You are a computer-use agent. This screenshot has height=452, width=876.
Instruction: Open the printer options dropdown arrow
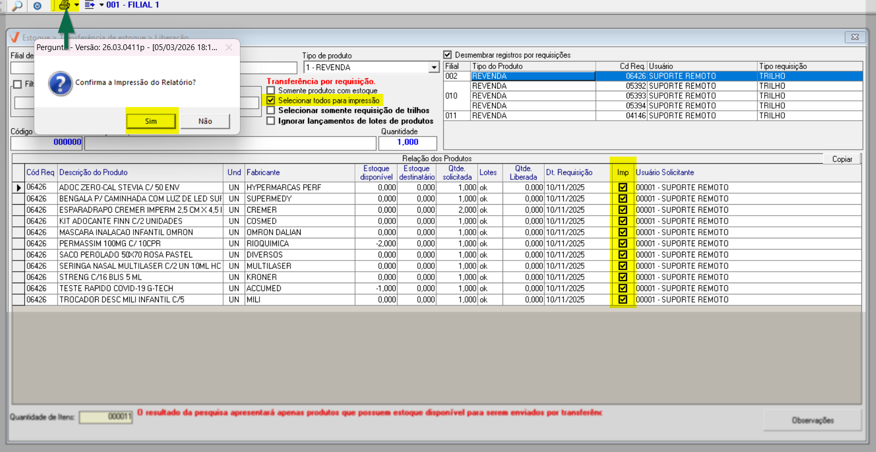point(76,5)
